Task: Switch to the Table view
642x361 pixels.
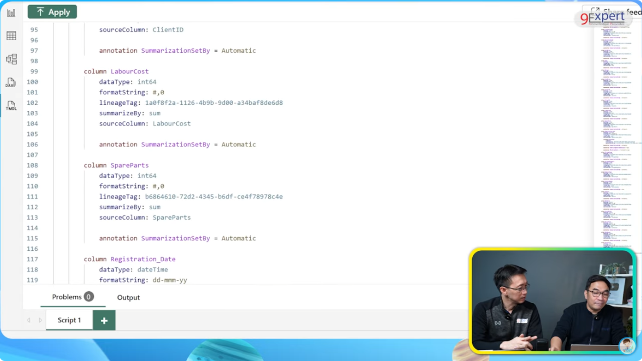Action: [x=11, y=36]
